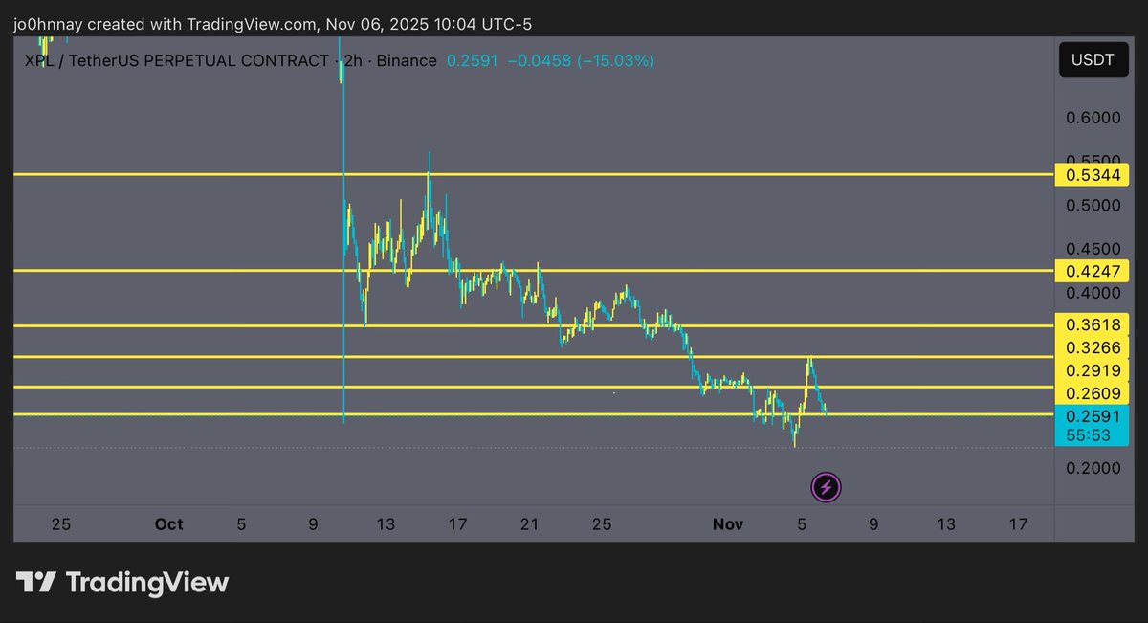Click the blue current price label 0.2591
The image size is (1148, 623).
coord(1092,416)
